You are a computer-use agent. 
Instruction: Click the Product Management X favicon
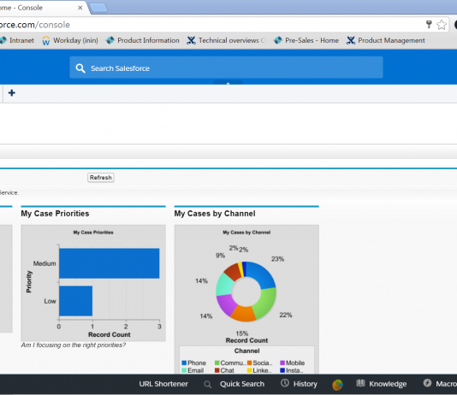click(x=351, y=40)
